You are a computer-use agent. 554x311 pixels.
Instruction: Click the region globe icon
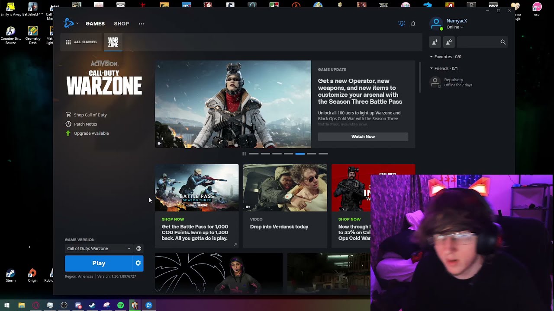pos(138,248)
